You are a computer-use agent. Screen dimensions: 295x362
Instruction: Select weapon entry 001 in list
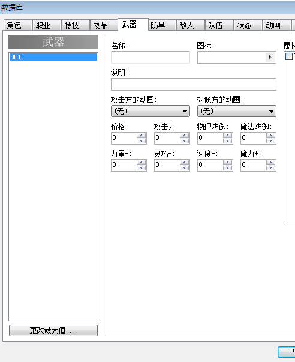(53, 57)
